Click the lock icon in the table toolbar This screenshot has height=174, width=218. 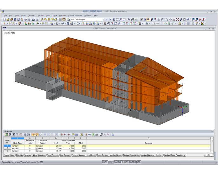(113, 135)
